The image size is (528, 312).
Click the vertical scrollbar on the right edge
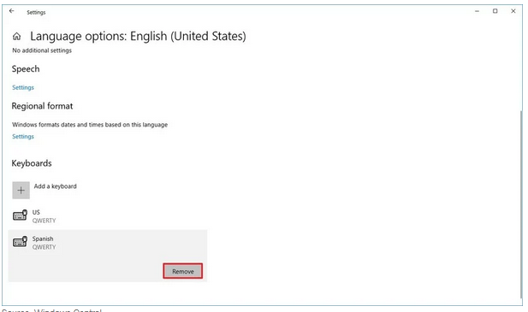pos(522,203)
